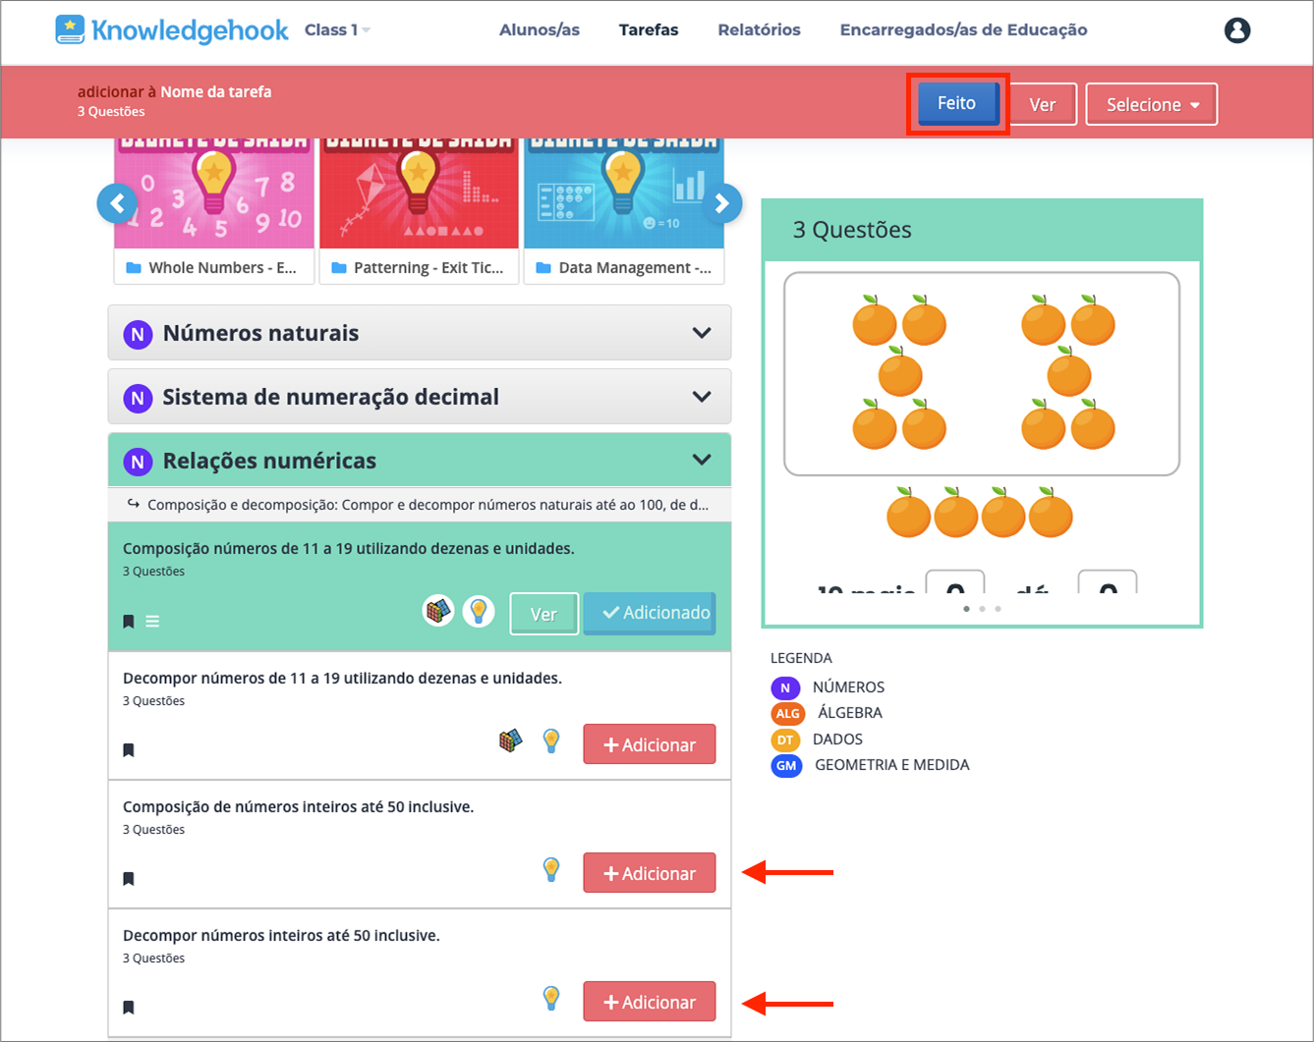Click cube icon in Composição números 11 a 19 row

click(438, 611)
